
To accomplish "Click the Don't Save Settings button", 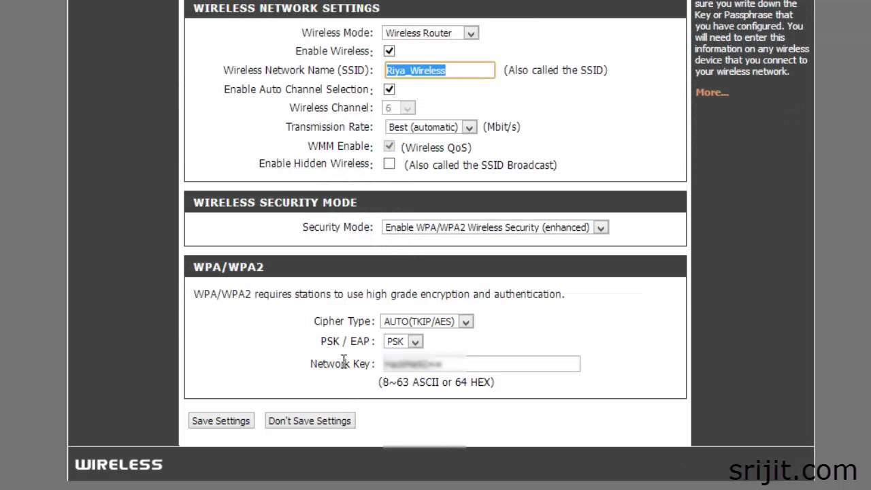I will pyautogui.click(x=310, y=421).
